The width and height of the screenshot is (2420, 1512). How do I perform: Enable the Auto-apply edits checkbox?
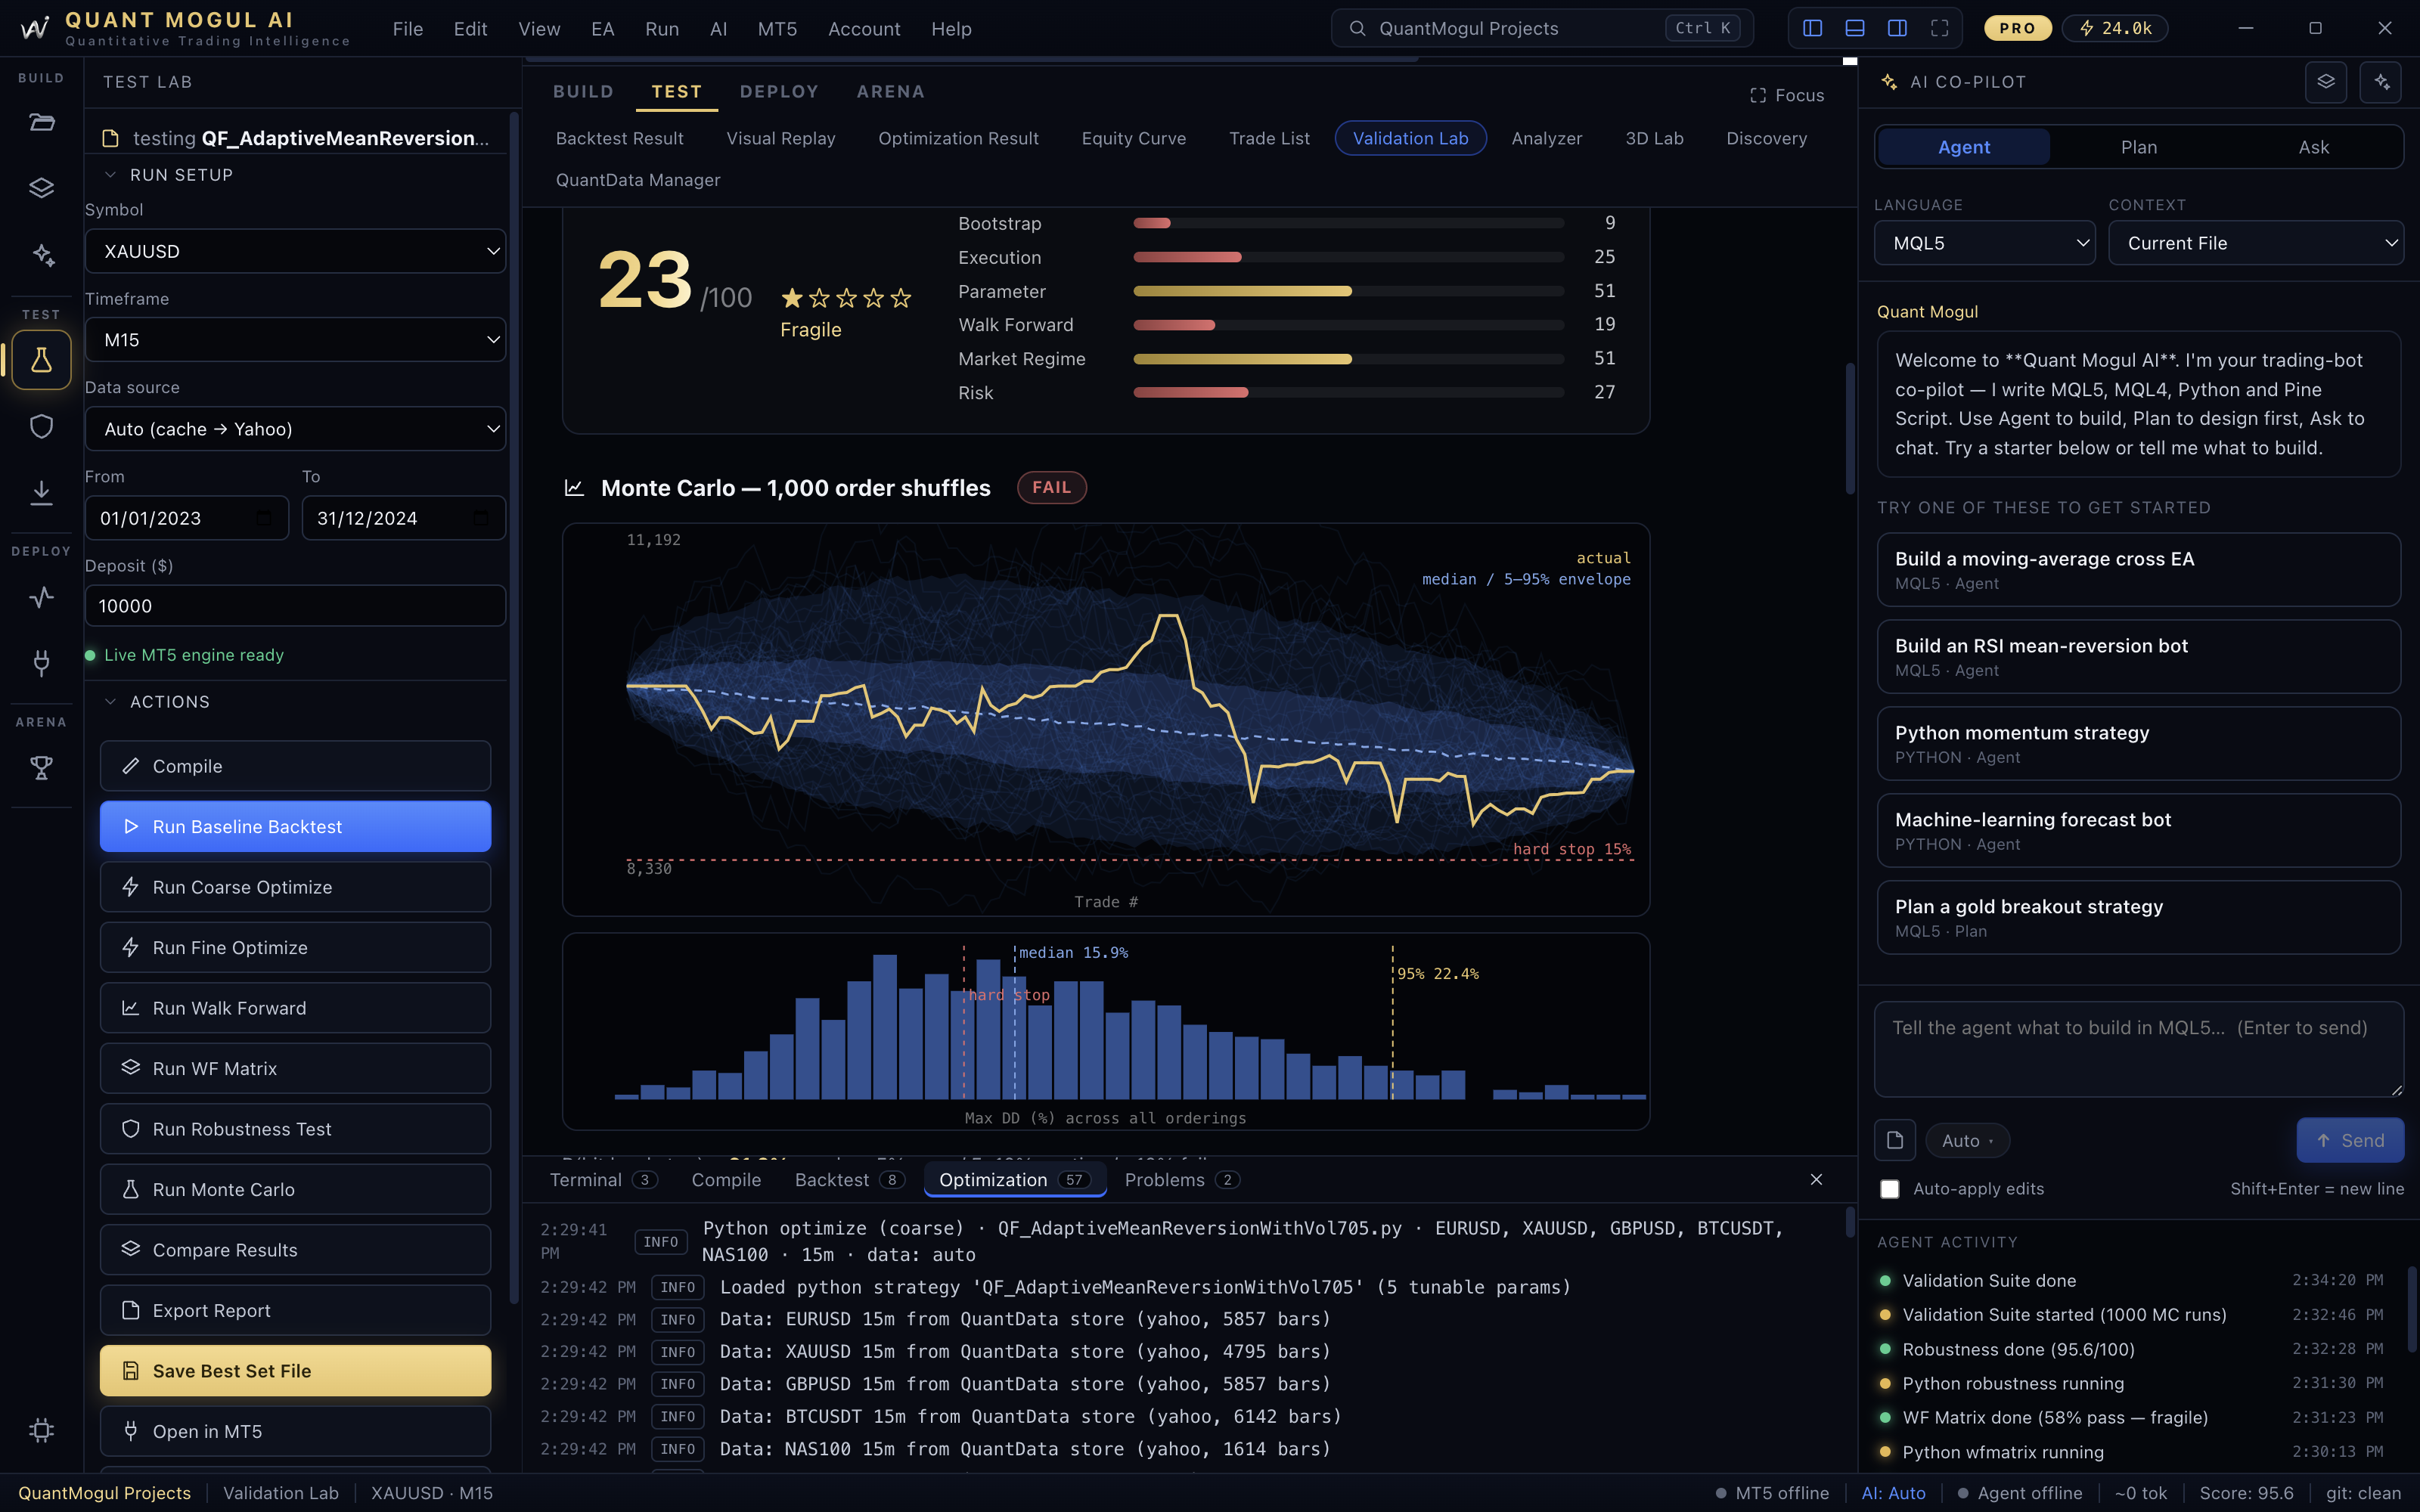point(1889,1189)
